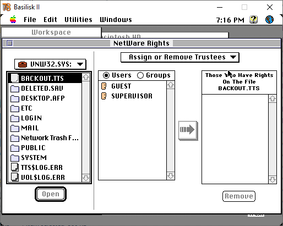Click the file list scroll up arrow
The height and width of the screenshot is (226, 283).
[86, 77]
